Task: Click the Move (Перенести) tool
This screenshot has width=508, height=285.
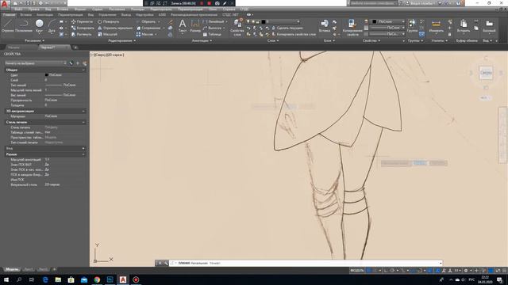Action: [82, 21]
